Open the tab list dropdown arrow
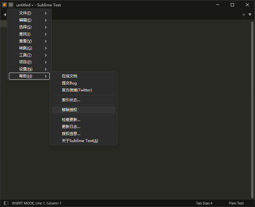 click(250, 15)
